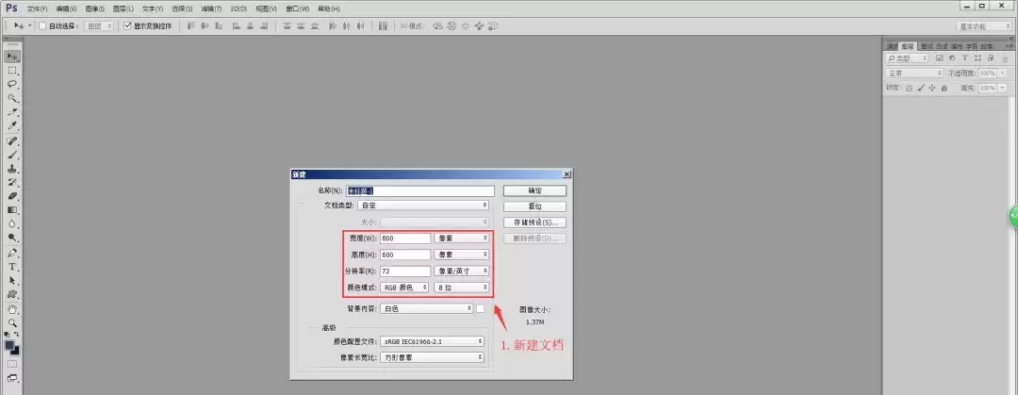The height and width of the screenshot is (395, 1018).
Task: Click the 复位 button
Action: coord(535,206)
